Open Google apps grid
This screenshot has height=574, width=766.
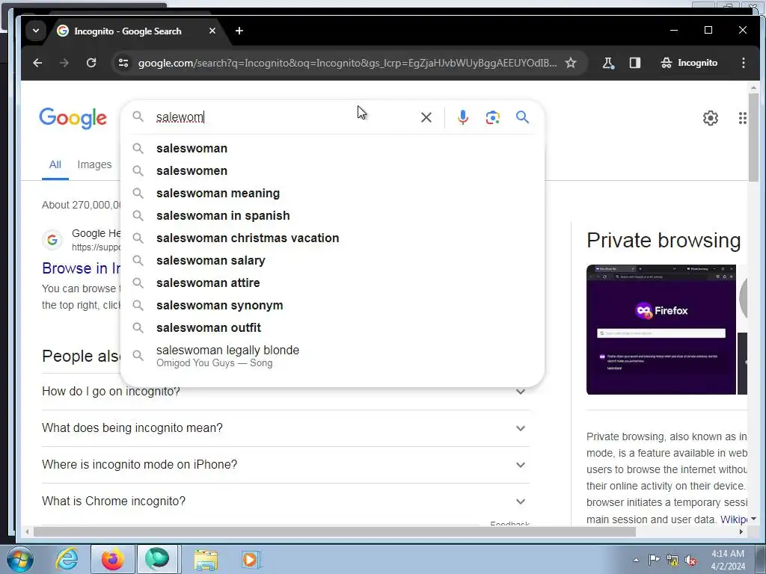coord(743,117)
